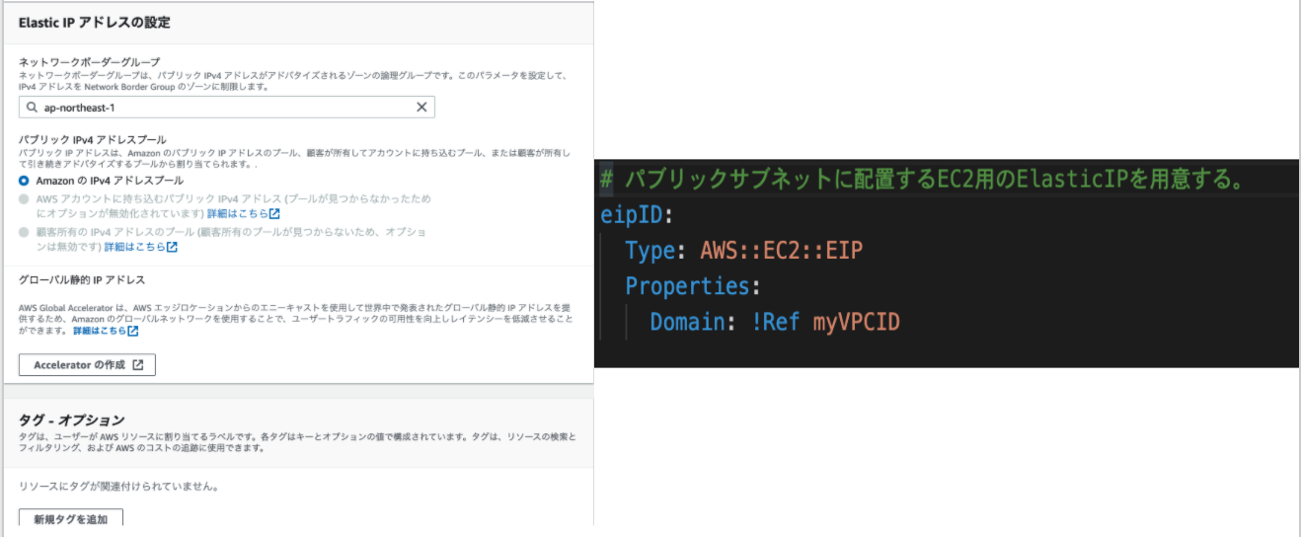This screenshot has height=537, width=1301.
Task: Click the eipID: line in the code
Action: point(638,214)
